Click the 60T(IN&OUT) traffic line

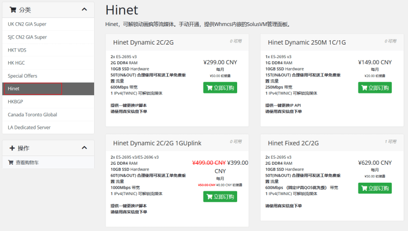pyautogui.click(x=149, y=178)
